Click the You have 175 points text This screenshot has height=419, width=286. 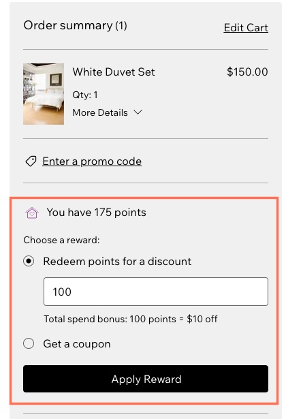click(x=96, y=213)
